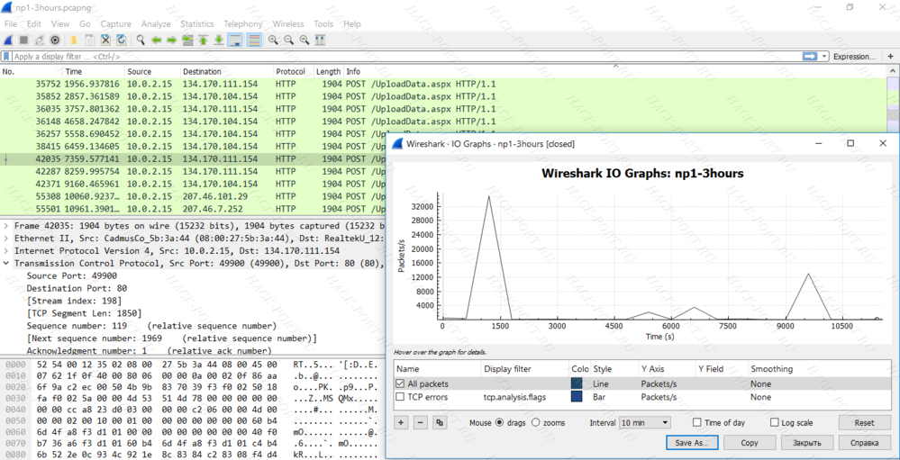Collapse Transmission Control Protocol tree row
Viewport: 900px width, 460px height.
[5, 264]
